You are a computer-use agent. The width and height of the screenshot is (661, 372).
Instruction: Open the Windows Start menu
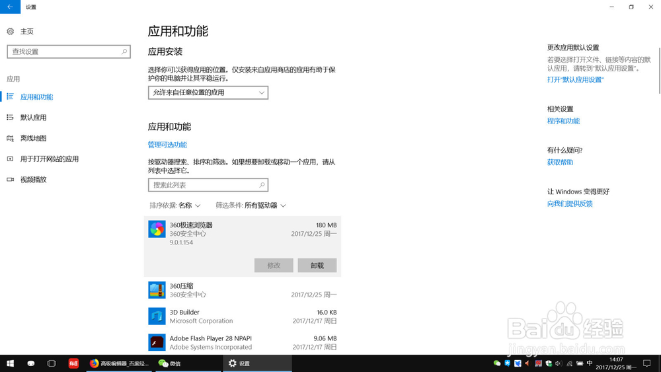[x=10, y=363]
